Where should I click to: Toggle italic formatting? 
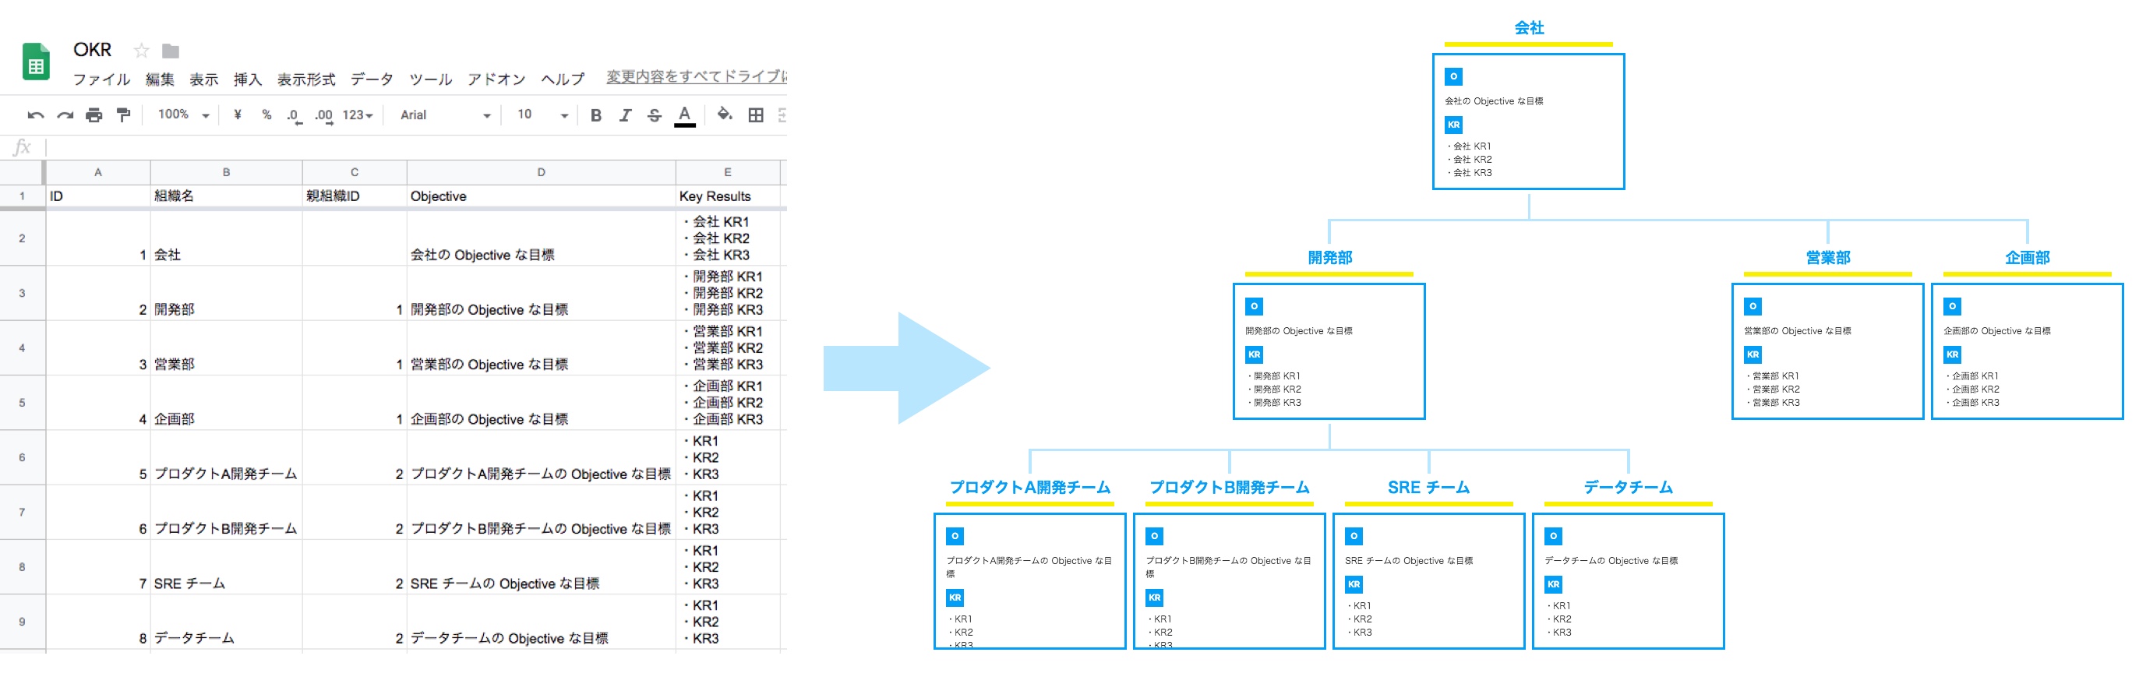tap(624, 115)
